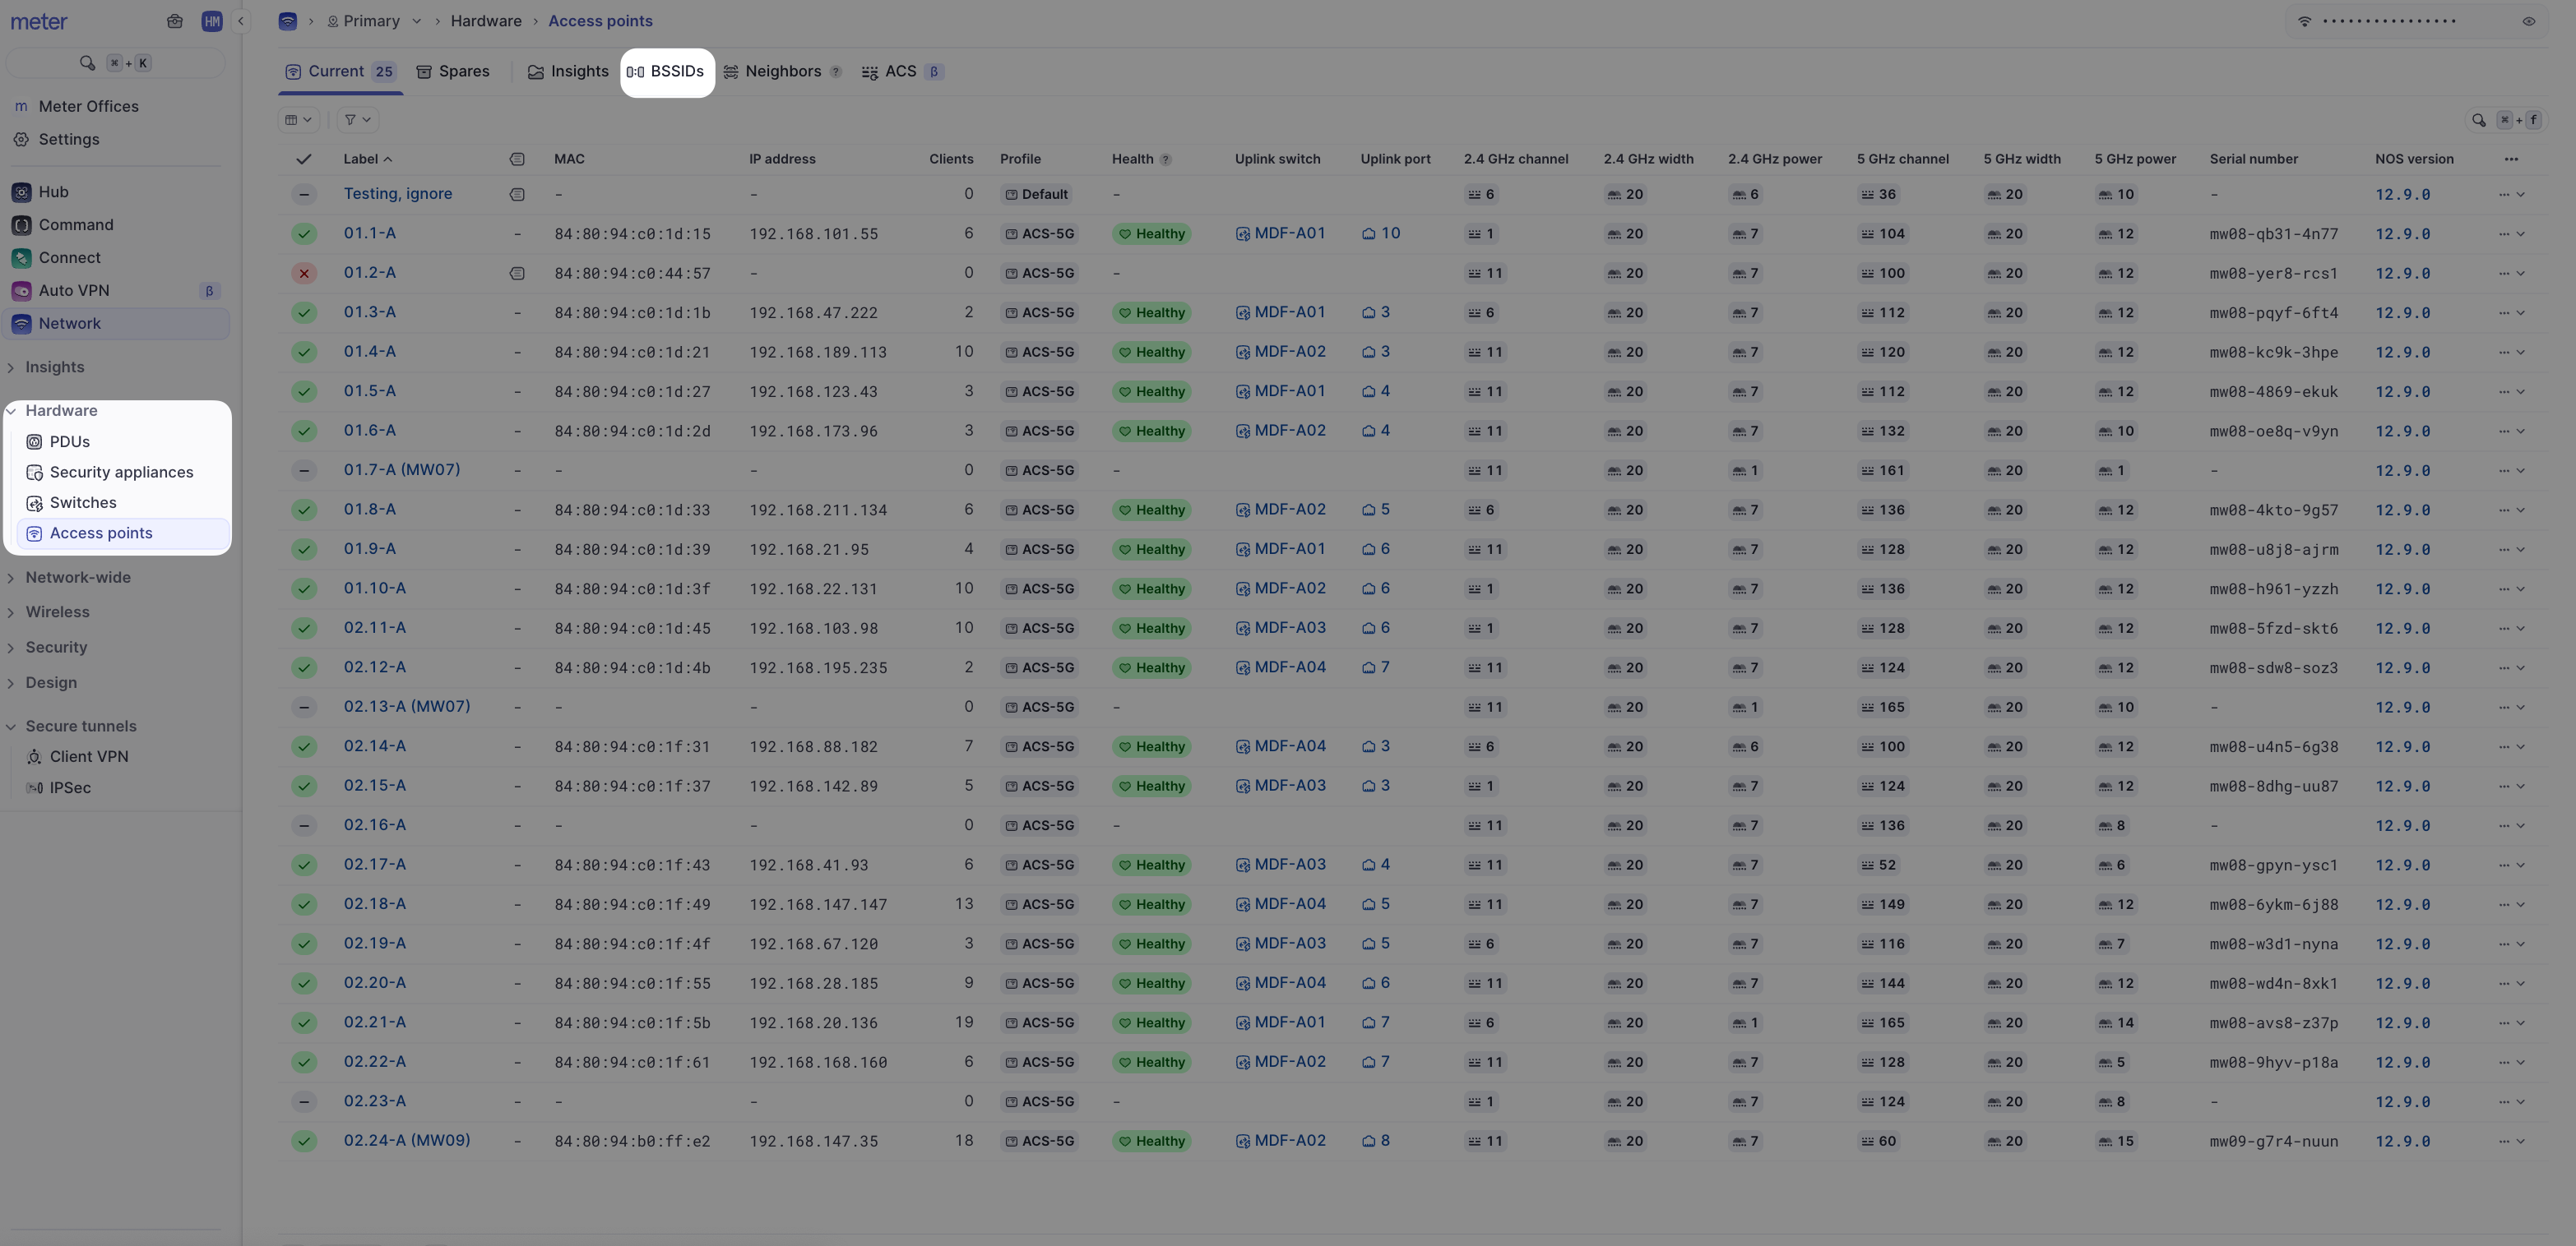This screenshot has height=1246, width=2576.
Task: Open the Command section in the sidebar
Action: tap(74, 225)
